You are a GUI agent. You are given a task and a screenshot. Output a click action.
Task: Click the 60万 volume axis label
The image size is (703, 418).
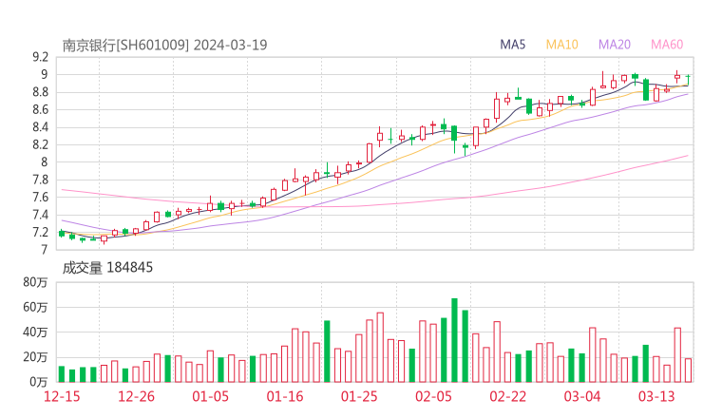pyautogui.click(x=35, y=307)
